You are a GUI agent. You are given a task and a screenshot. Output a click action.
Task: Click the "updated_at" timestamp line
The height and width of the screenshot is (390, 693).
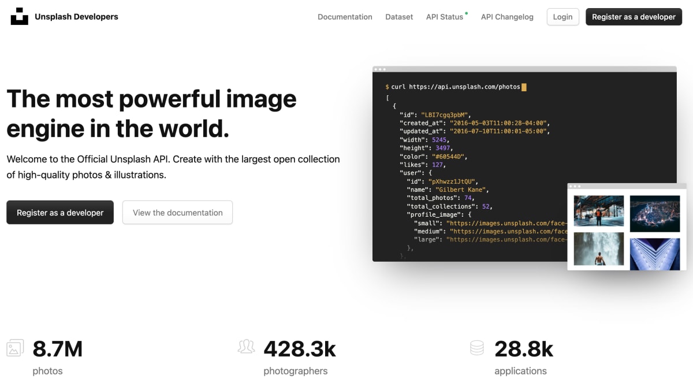(475, 132)
